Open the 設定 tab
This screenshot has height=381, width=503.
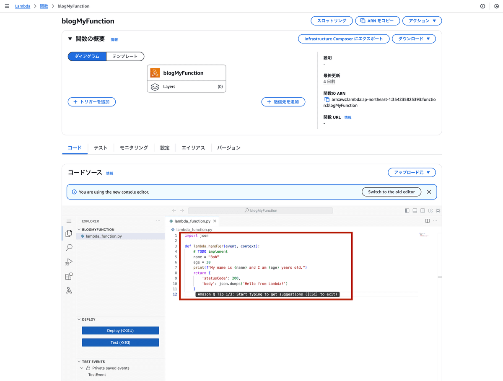coord(165,148)
